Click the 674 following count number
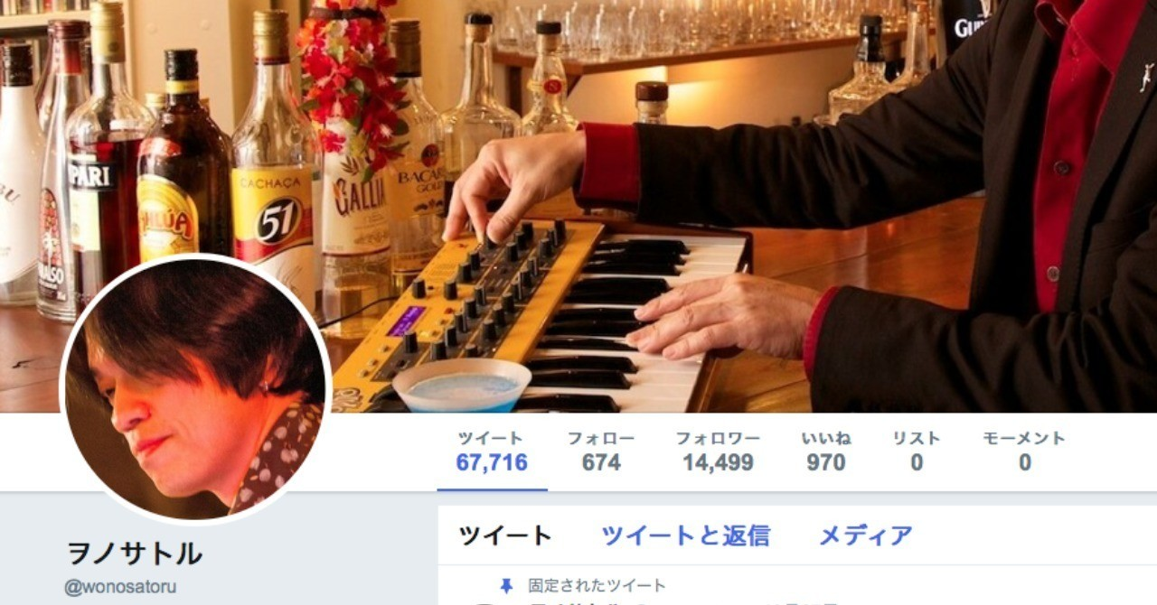This screenshot has width=1157, height=605. pyautogui.click(x=601, y=463)
